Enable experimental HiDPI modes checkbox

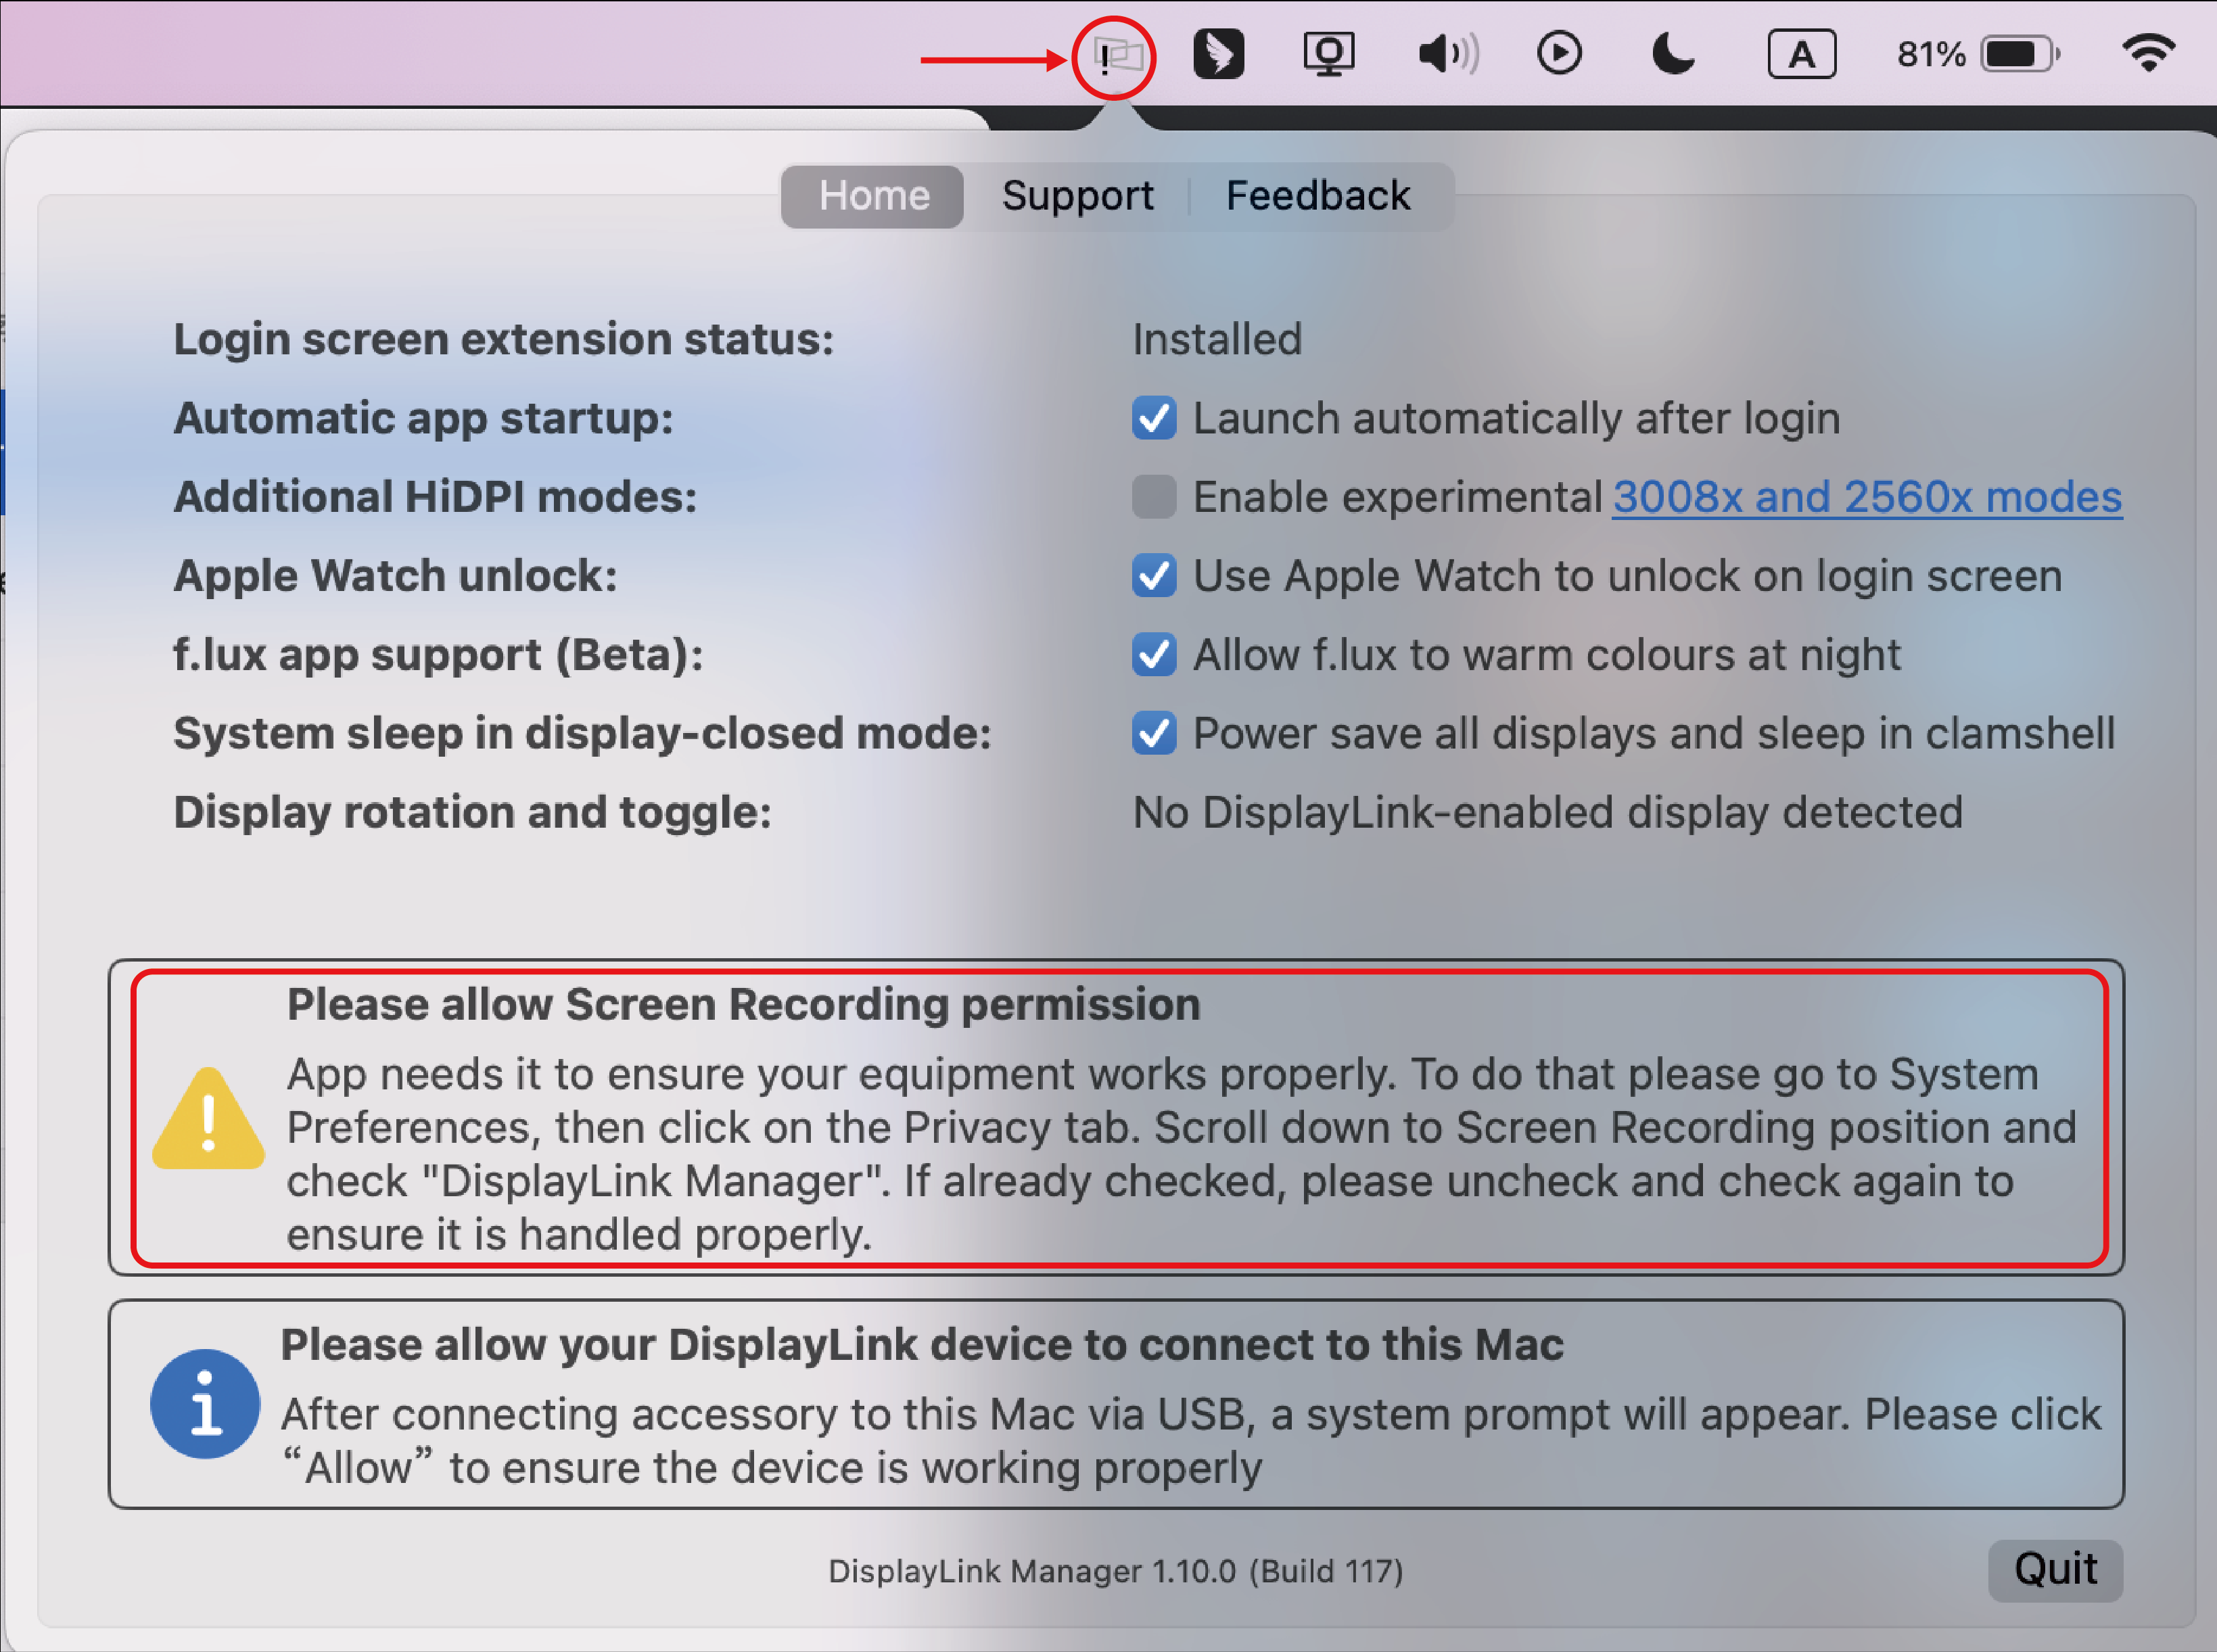coord(1153,497)
